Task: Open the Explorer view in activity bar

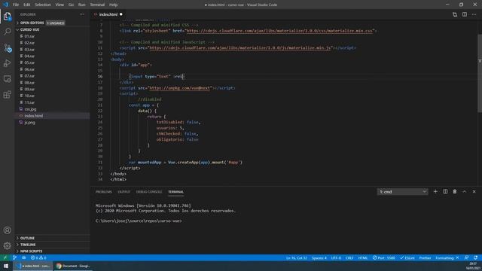Action: click(7, 16)
